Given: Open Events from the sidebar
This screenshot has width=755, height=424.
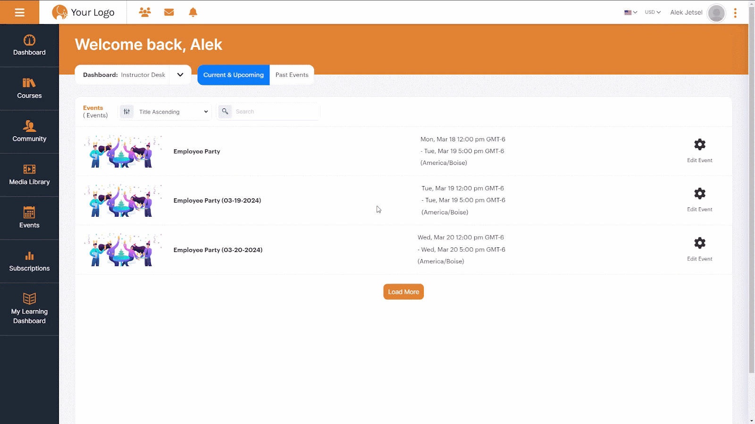Looking at the screenshot, I should (x=29, y=218).
